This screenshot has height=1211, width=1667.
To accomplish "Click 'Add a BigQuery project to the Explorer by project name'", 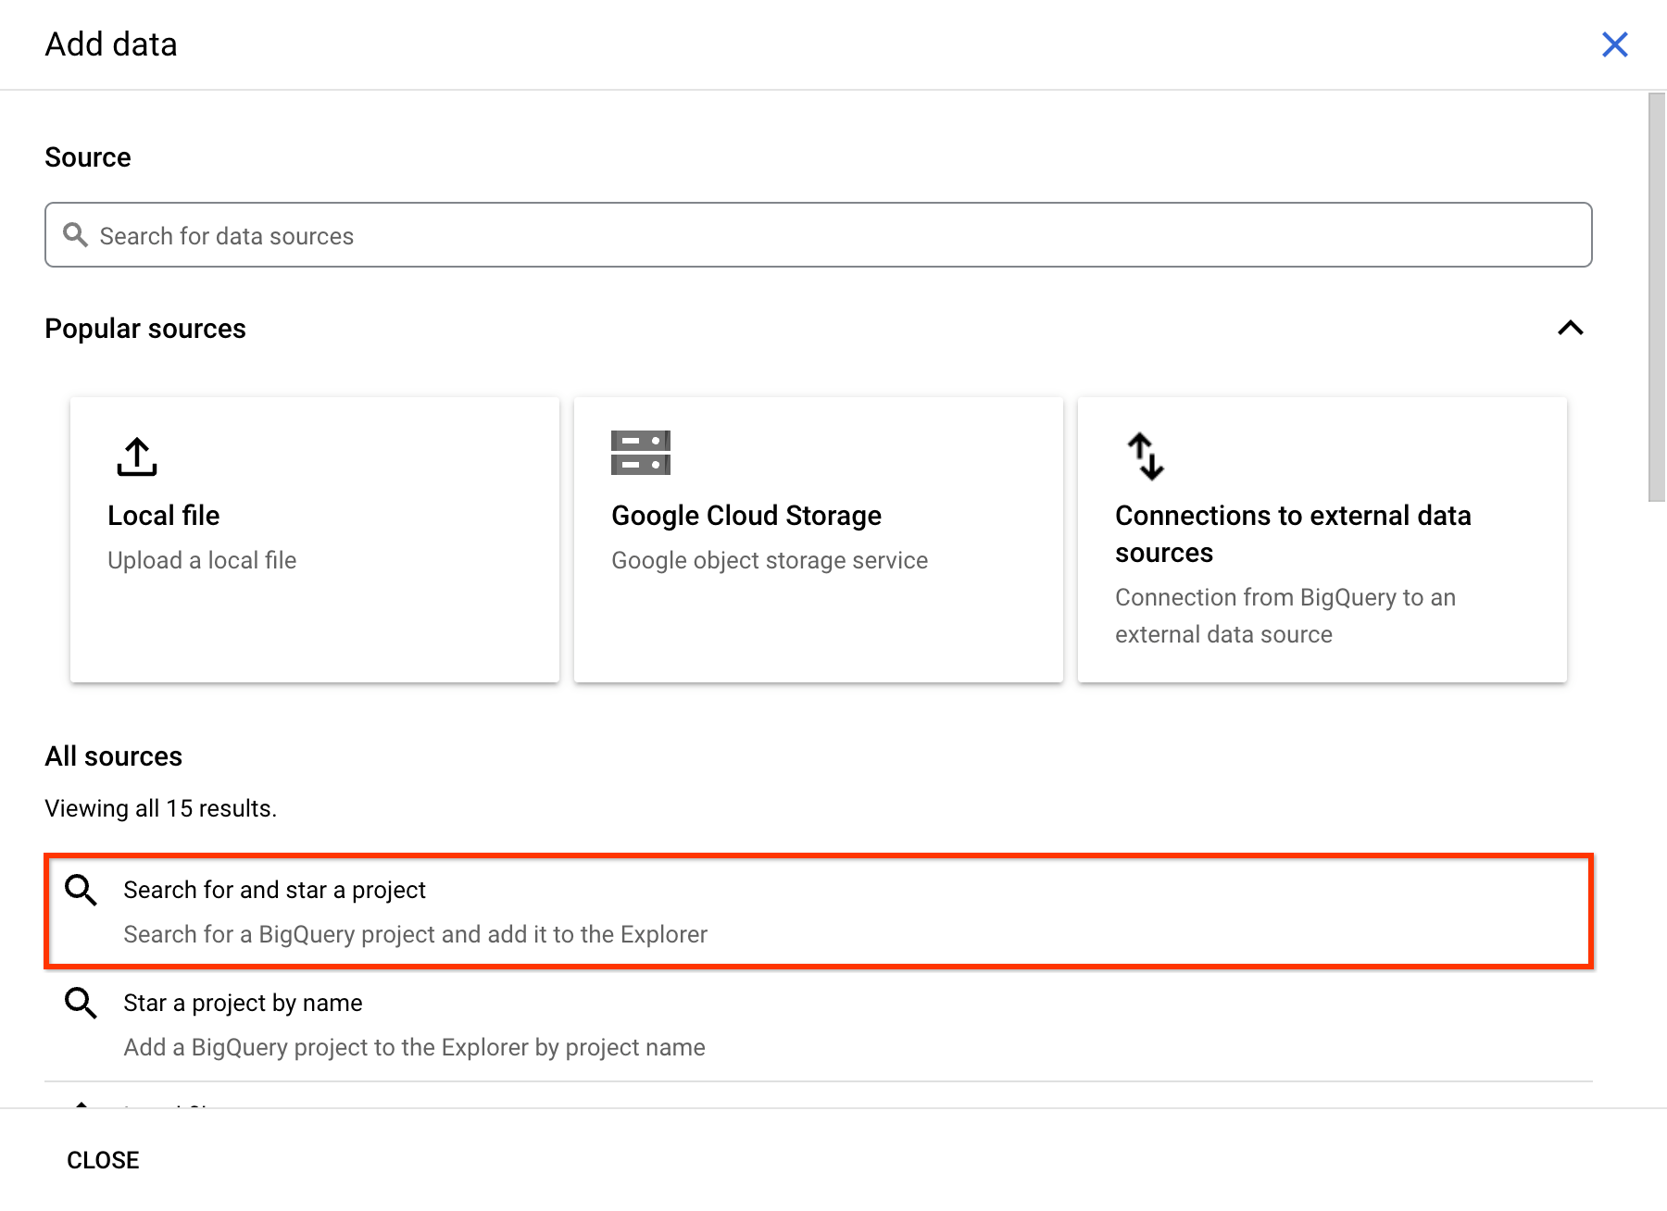I will pyautogui.click(x=414, y=1047).
